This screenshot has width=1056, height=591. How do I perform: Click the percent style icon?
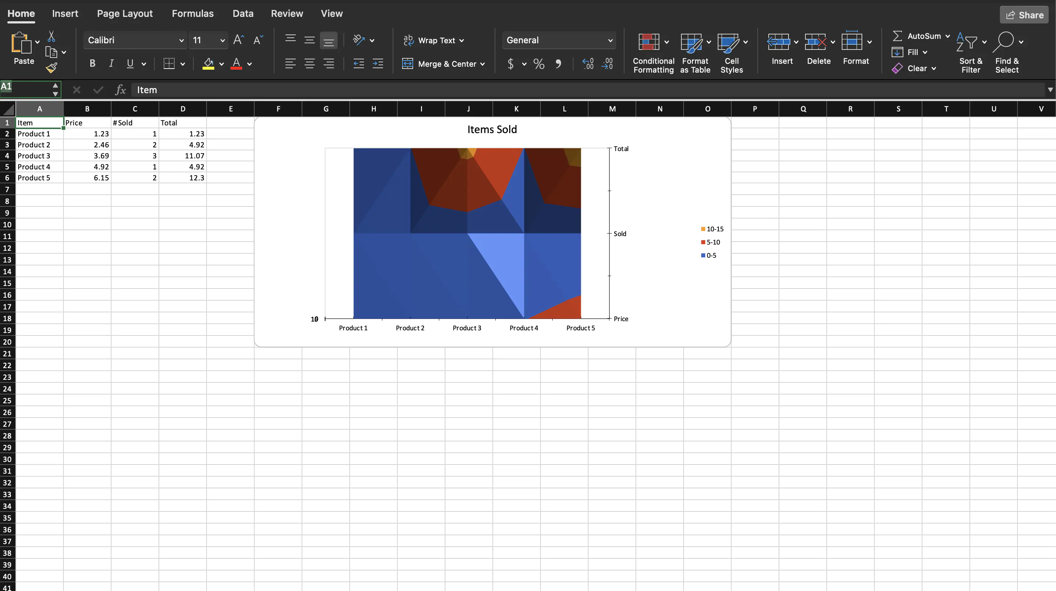point(539,64)
